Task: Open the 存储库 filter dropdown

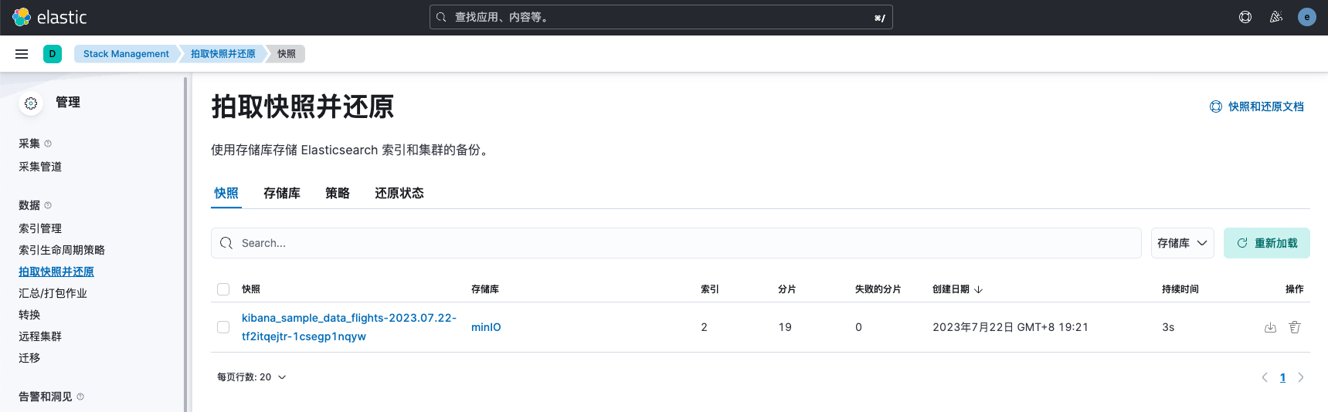Action: [x=1182, y=243]
